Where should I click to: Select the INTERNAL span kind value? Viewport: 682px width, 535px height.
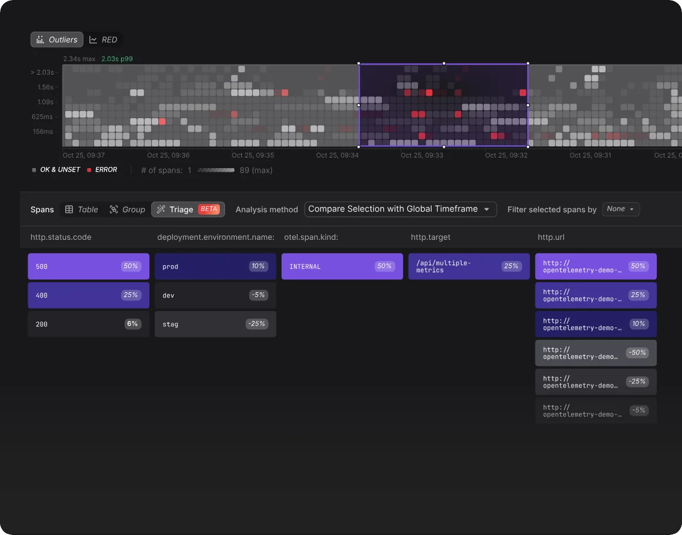342,266
